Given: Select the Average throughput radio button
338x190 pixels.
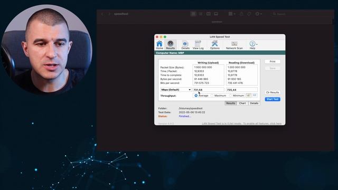Looking at the screenshot, I should coord(196,96).
